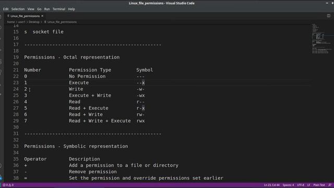Viewport: 334px width, 188px height.
Task: Click 'Permissions - Octal representation' heading
Action: tap(72, 57)
